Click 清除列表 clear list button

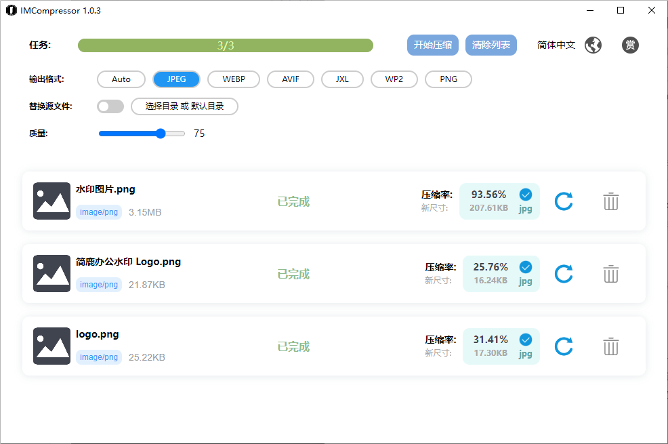point(491,45)
